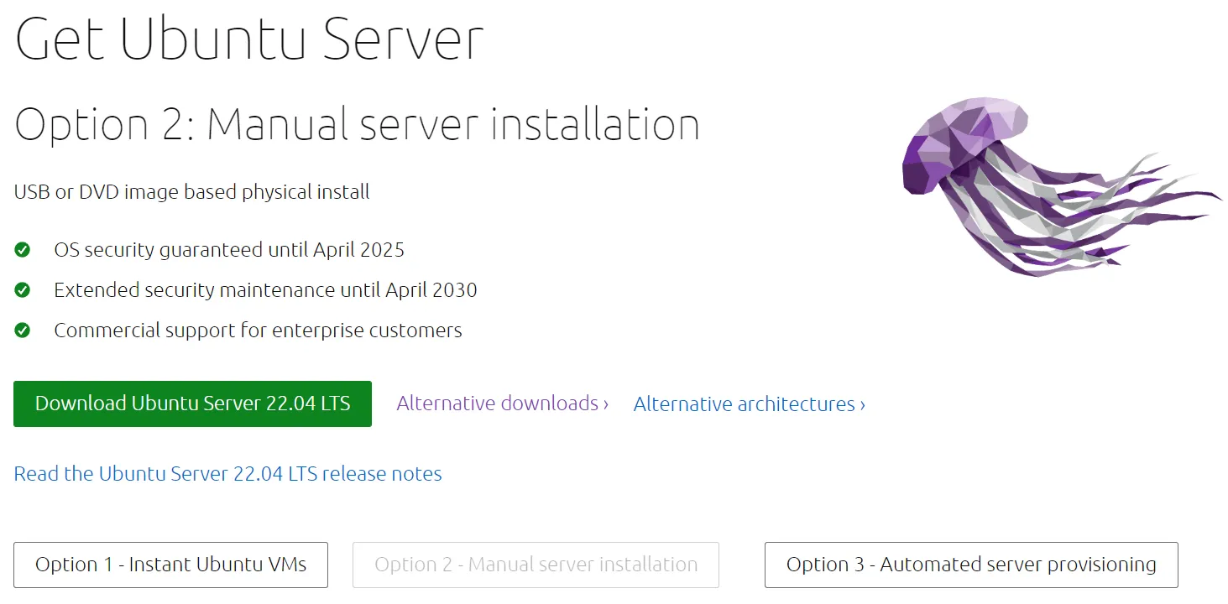This screenshot has width=1228, height=604.
Task: Read the Ubuntu Server 22.04 LTS release notes
Action: pyautogui.click(x=227, y=474)
